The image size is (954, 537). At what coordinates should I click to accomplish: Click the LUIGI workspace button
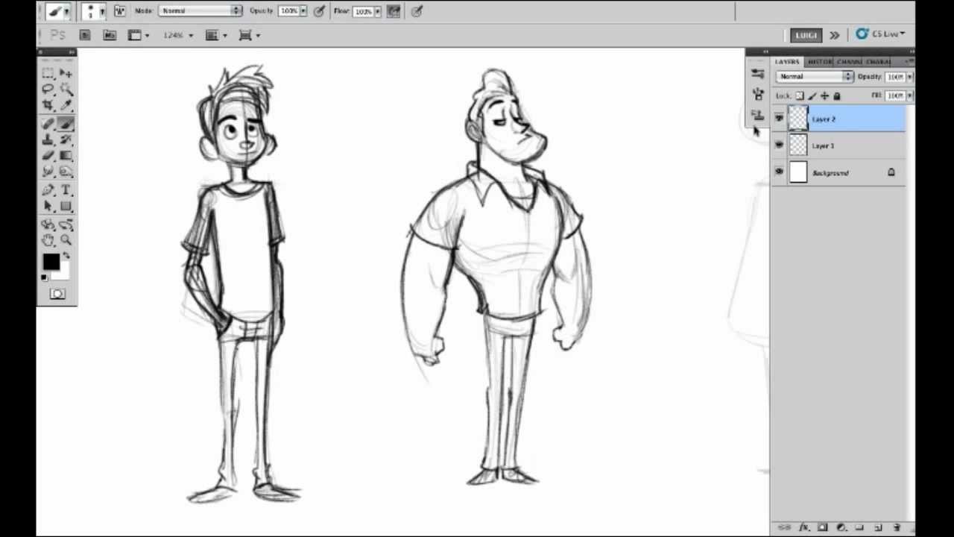[806, 35]
